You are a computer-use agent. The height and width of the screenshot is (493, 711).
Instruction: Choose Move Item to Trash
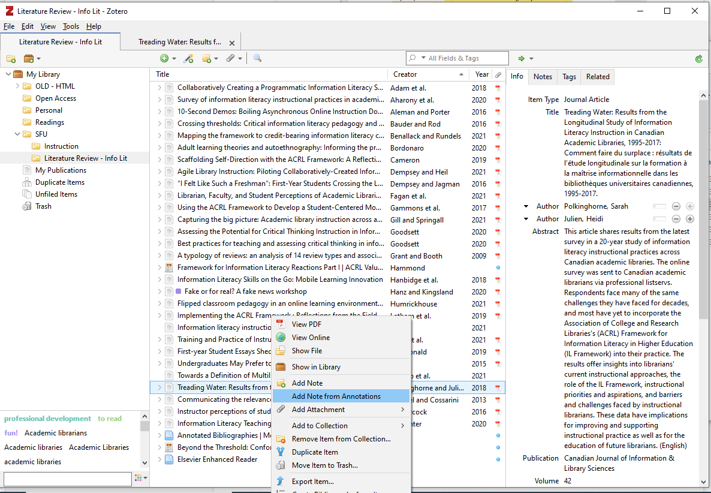click(x=341, y=465)
